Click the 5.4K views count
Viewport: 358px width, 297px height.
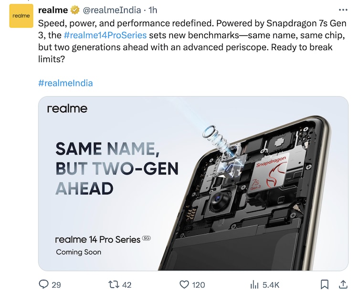[271, 285]
